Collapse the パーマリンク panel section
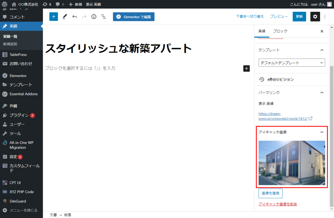Image resolution: width=334 pixels, height=218 pixels. pyautogui.click(x=322, y=93)
